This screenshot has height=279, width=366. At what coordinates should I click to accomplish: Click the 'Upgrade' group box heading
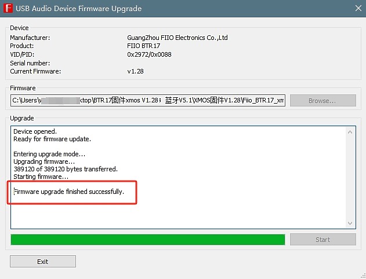(22, 118)
